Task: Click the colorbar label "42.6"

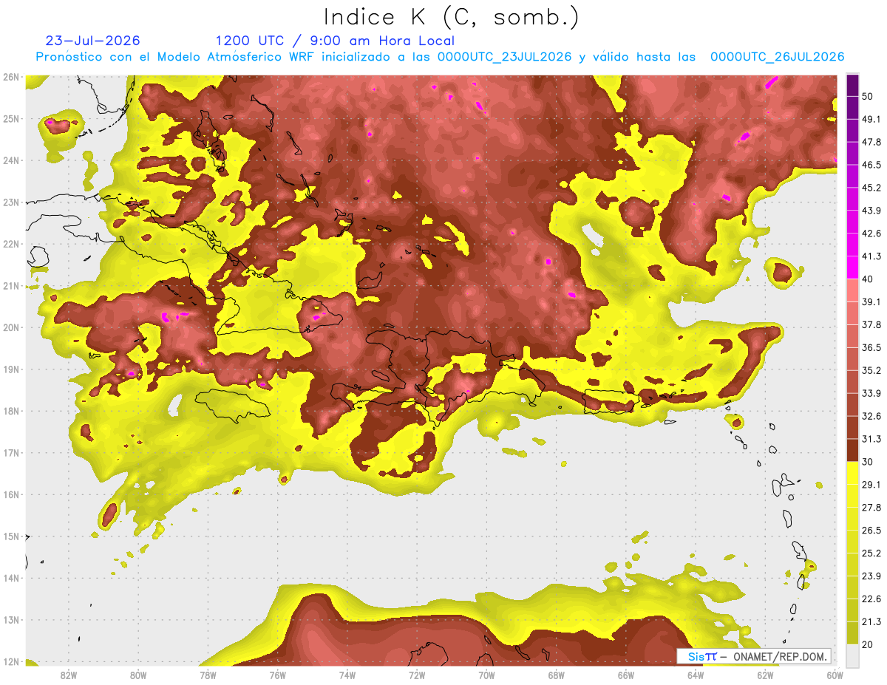Action: click(871, 234)
